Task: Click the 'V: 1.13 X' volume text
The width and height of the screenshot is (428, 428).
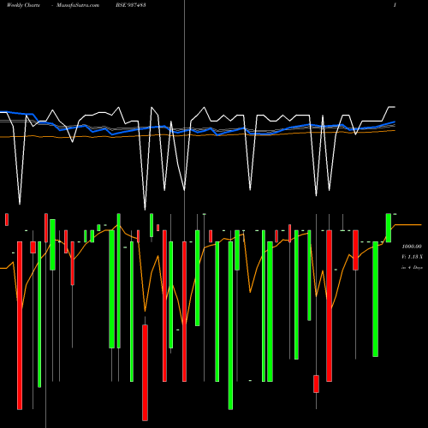Action: point(412,257)
